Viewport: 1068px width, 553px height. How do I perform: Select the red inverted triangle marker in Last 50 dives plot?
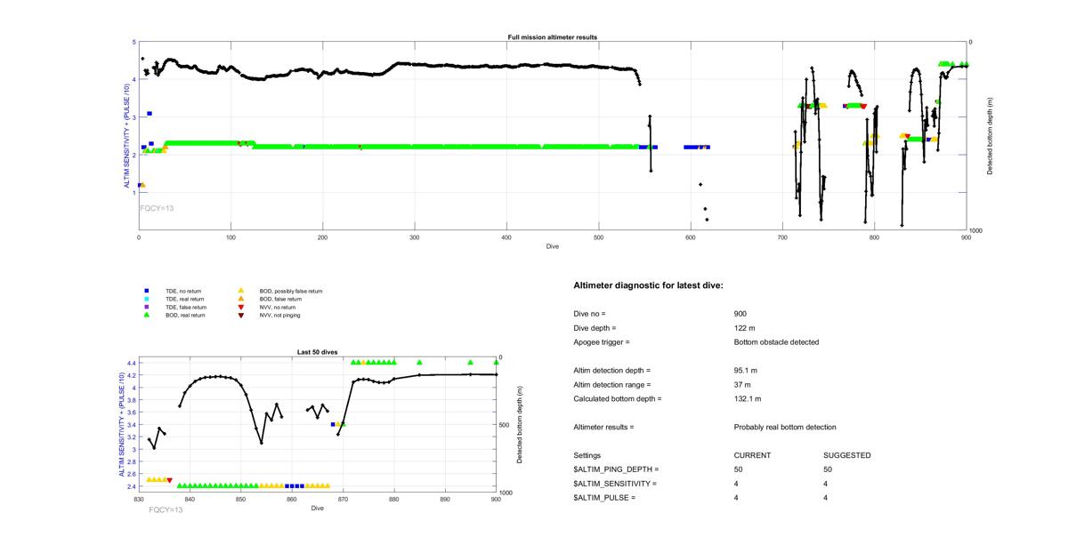click(x=169, y=480)
